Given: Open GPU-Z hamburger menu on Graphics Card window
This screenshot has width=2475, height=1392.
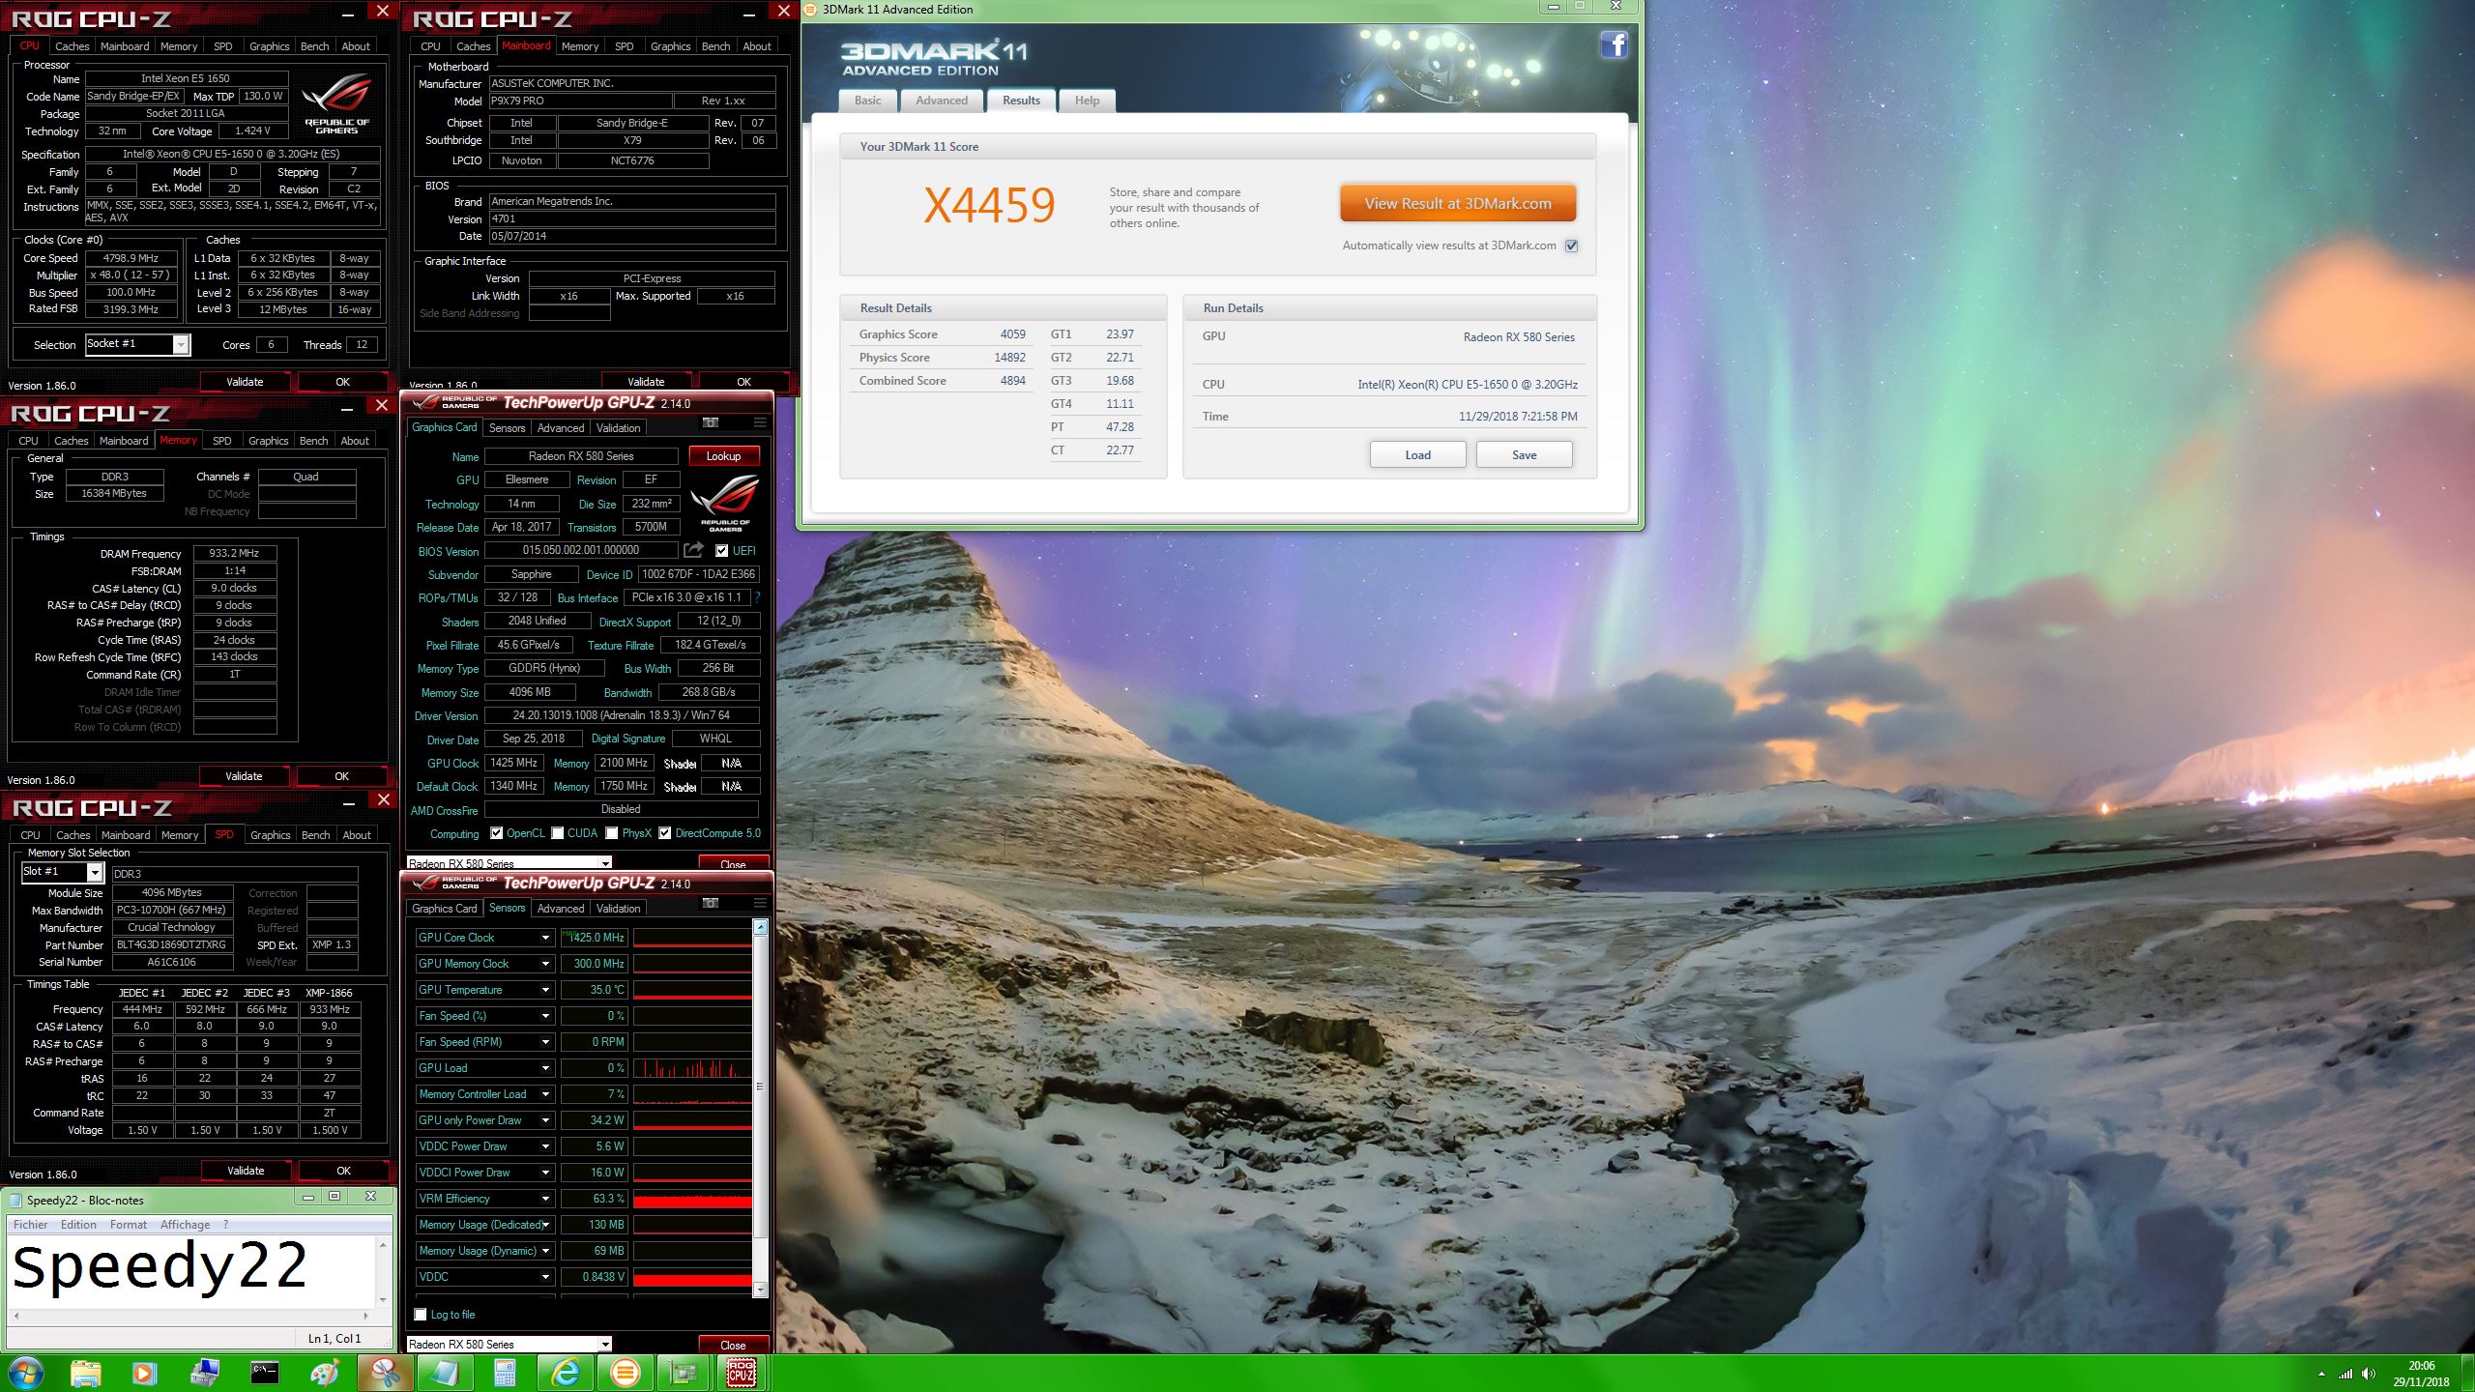Looking at the screenshot, I should [760, 422].
